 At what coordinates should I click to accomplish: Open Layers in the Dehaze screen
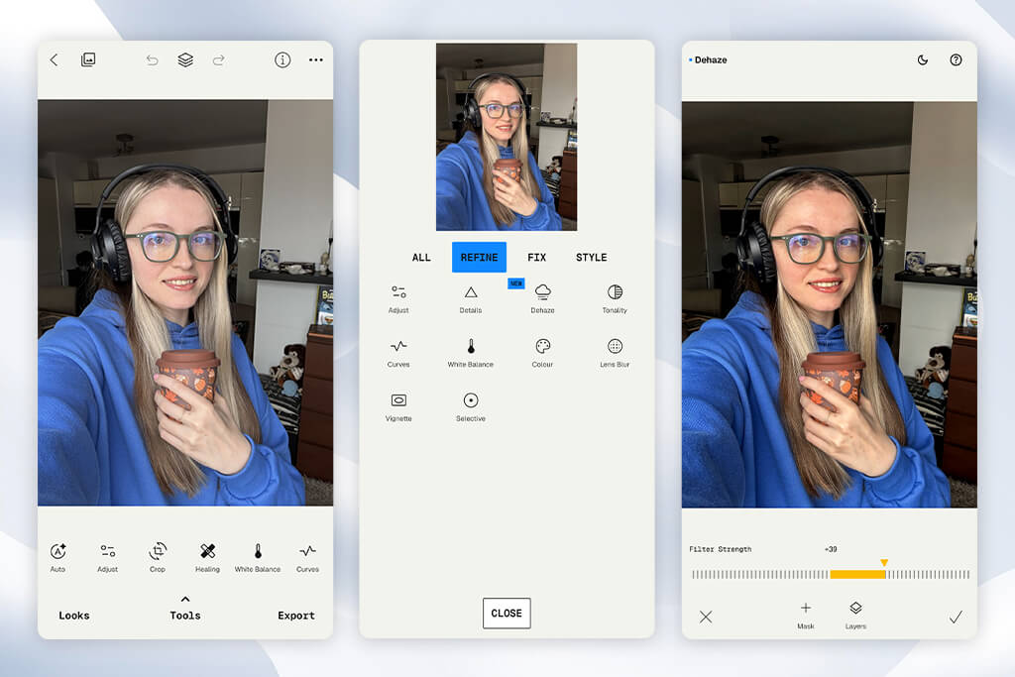tap(855, 615)
